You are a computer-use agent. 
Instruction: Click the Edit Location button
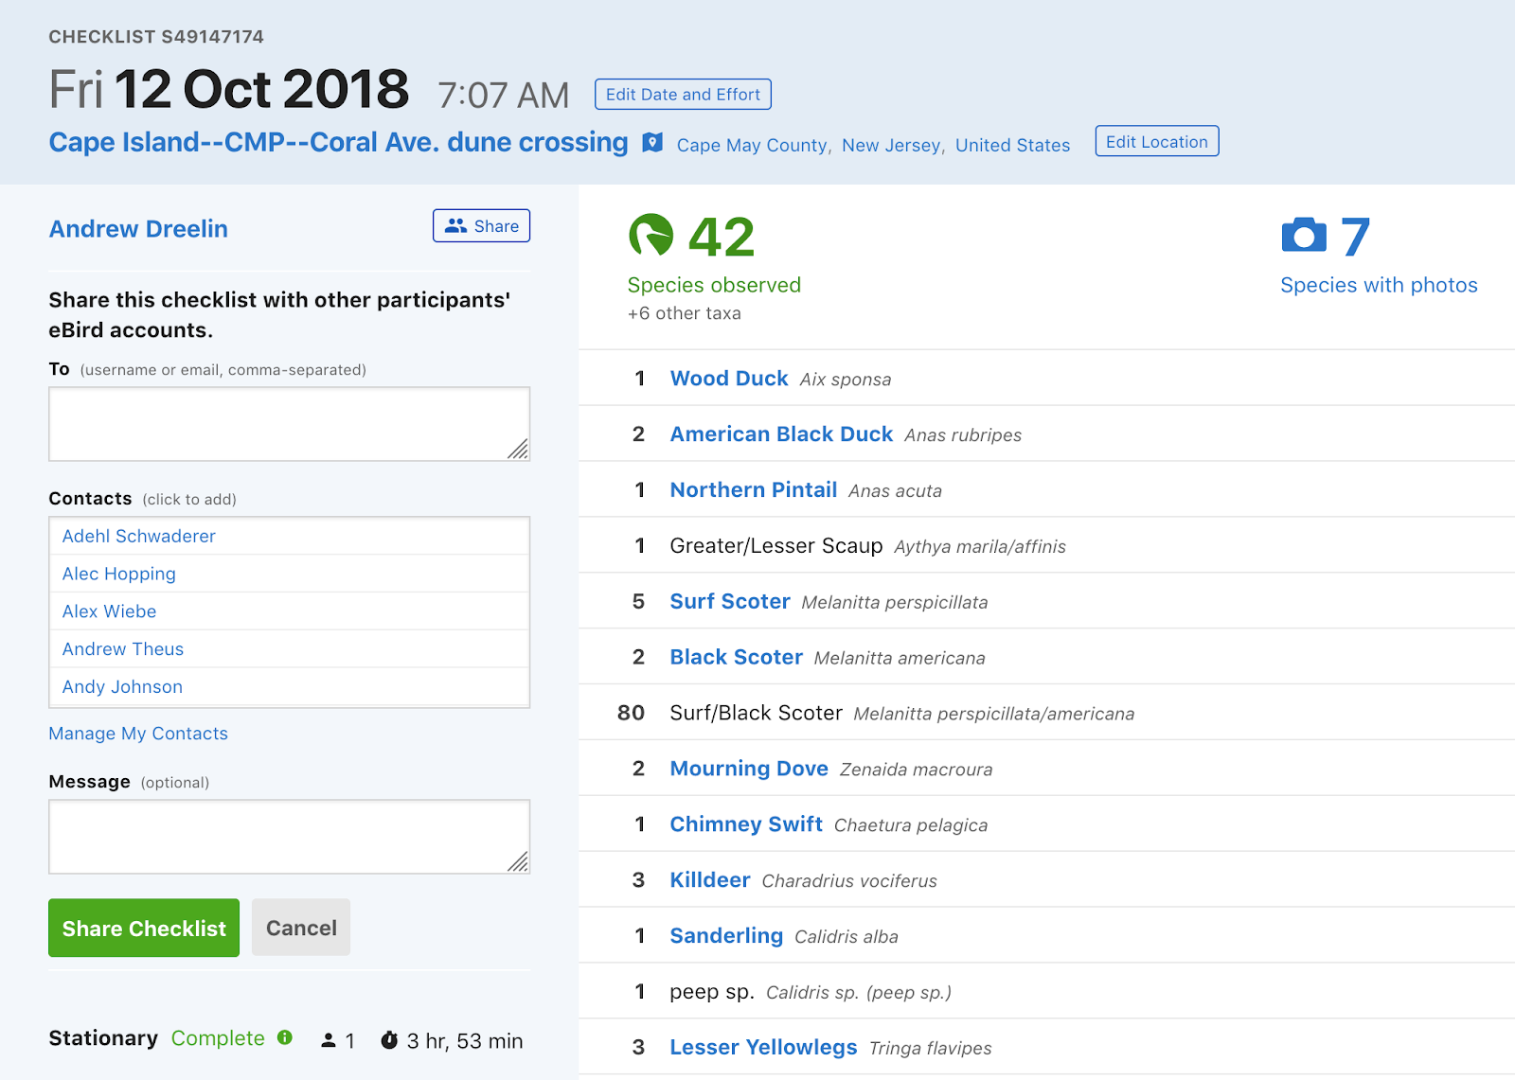(x=1156, y=141)
